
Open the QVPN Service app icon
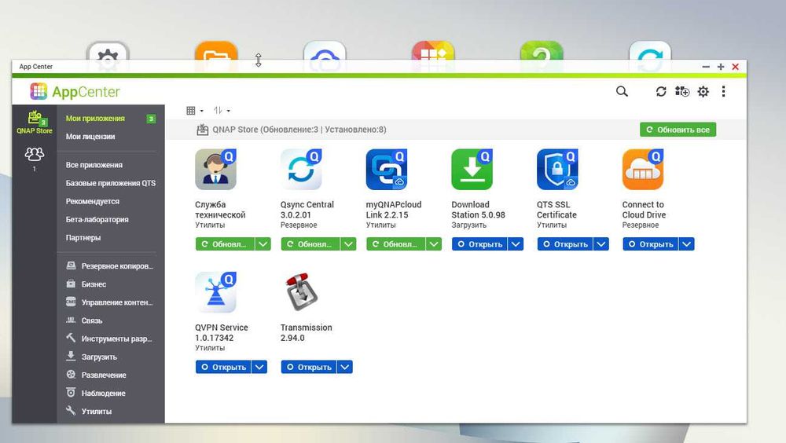tap(215, 292)
